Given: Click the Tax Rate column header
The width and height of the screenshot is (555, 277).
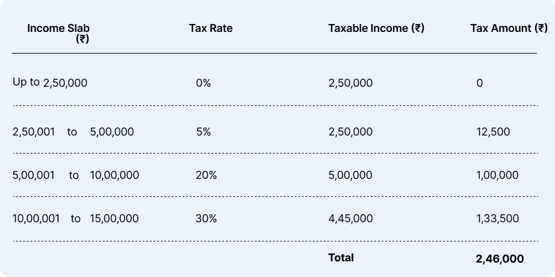Looking at the screenshot, I should tap(211, 28).
